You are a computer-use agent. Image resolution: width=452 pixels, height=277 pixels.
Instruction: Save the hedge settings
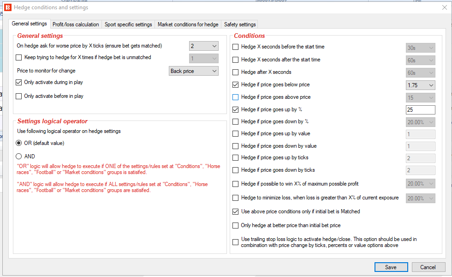click(x=391, y=267)
